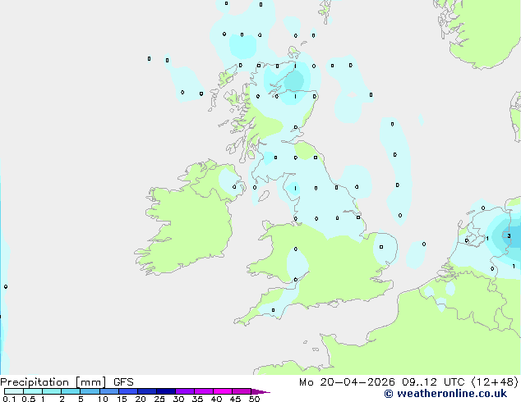Image resolution: width=521 pixels, height=402 pixels.
Task: Click the 'GFS' model label
Action: (123, 382)
